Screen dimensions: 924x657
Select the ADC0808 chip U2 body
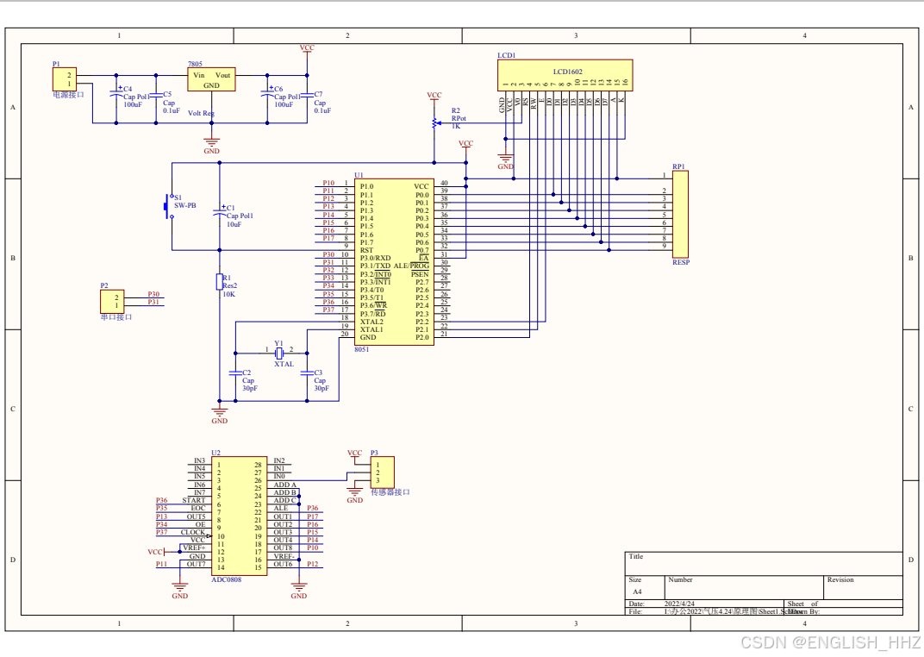point(239,516)
